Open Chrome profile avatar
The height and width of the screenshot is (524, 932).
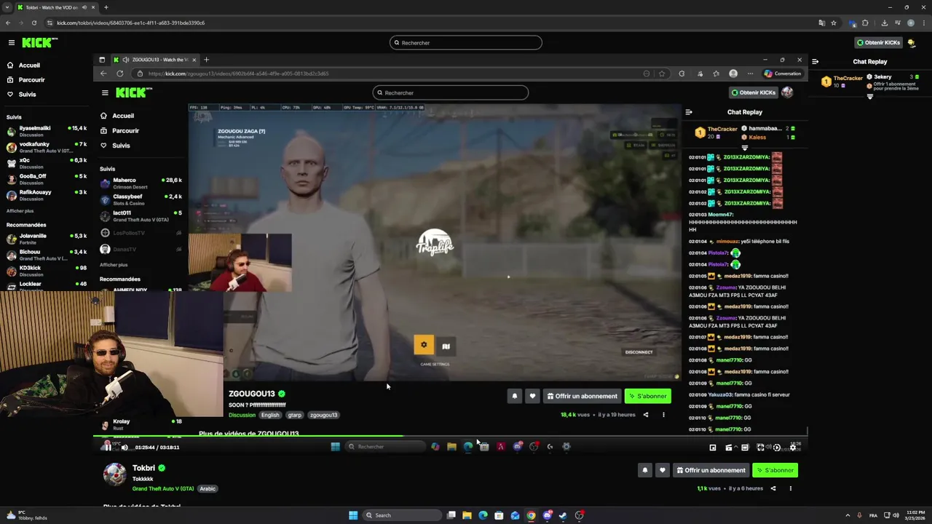(x=911, y=23)
